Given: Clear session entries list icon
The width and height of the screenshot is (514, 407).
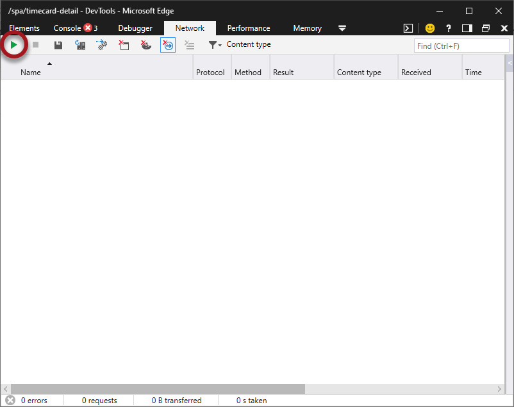Looking at the screenshot, I should coord(190,45).
